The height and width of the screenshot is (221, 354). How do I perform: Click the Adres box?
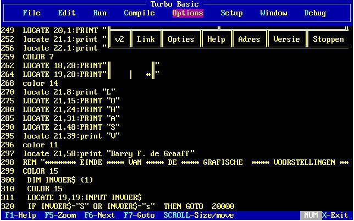click(249, 39)
